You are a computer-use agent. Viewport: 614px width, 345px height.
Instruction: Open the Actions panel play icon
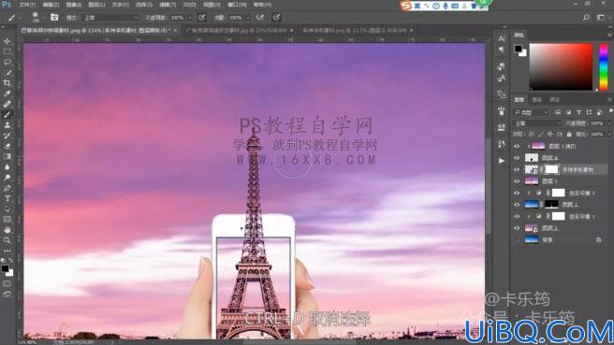coord(502,161)
